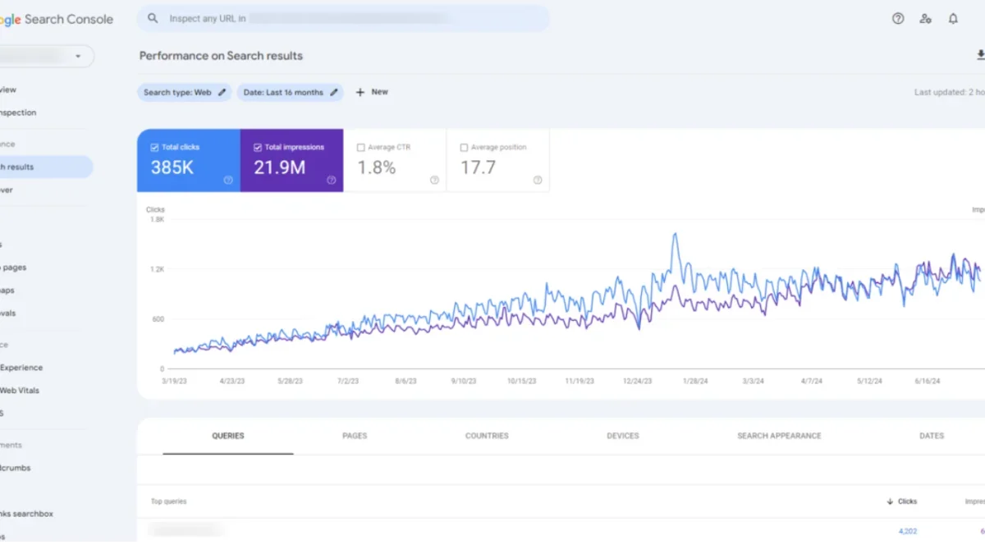The width and height of the screenshot is (985, 554).
Task: Enable the Average CTR metric checkbox
Action: tap(360, 147)
